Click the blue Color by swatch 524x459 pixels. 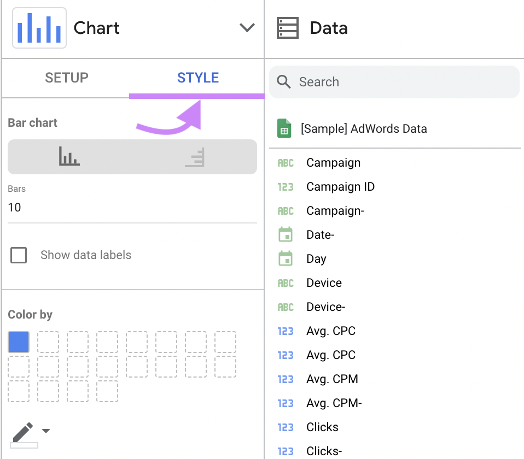click(x=19, y=342)
